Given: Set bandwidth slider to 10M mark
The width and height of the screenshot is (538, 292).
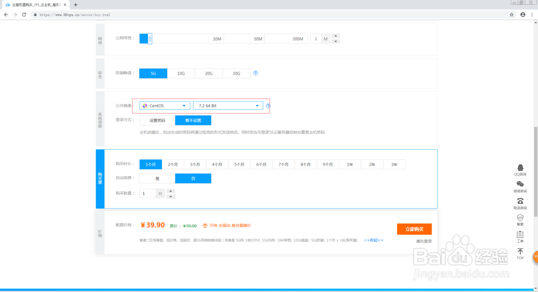Looking at the screenshot, I should 217,39.
